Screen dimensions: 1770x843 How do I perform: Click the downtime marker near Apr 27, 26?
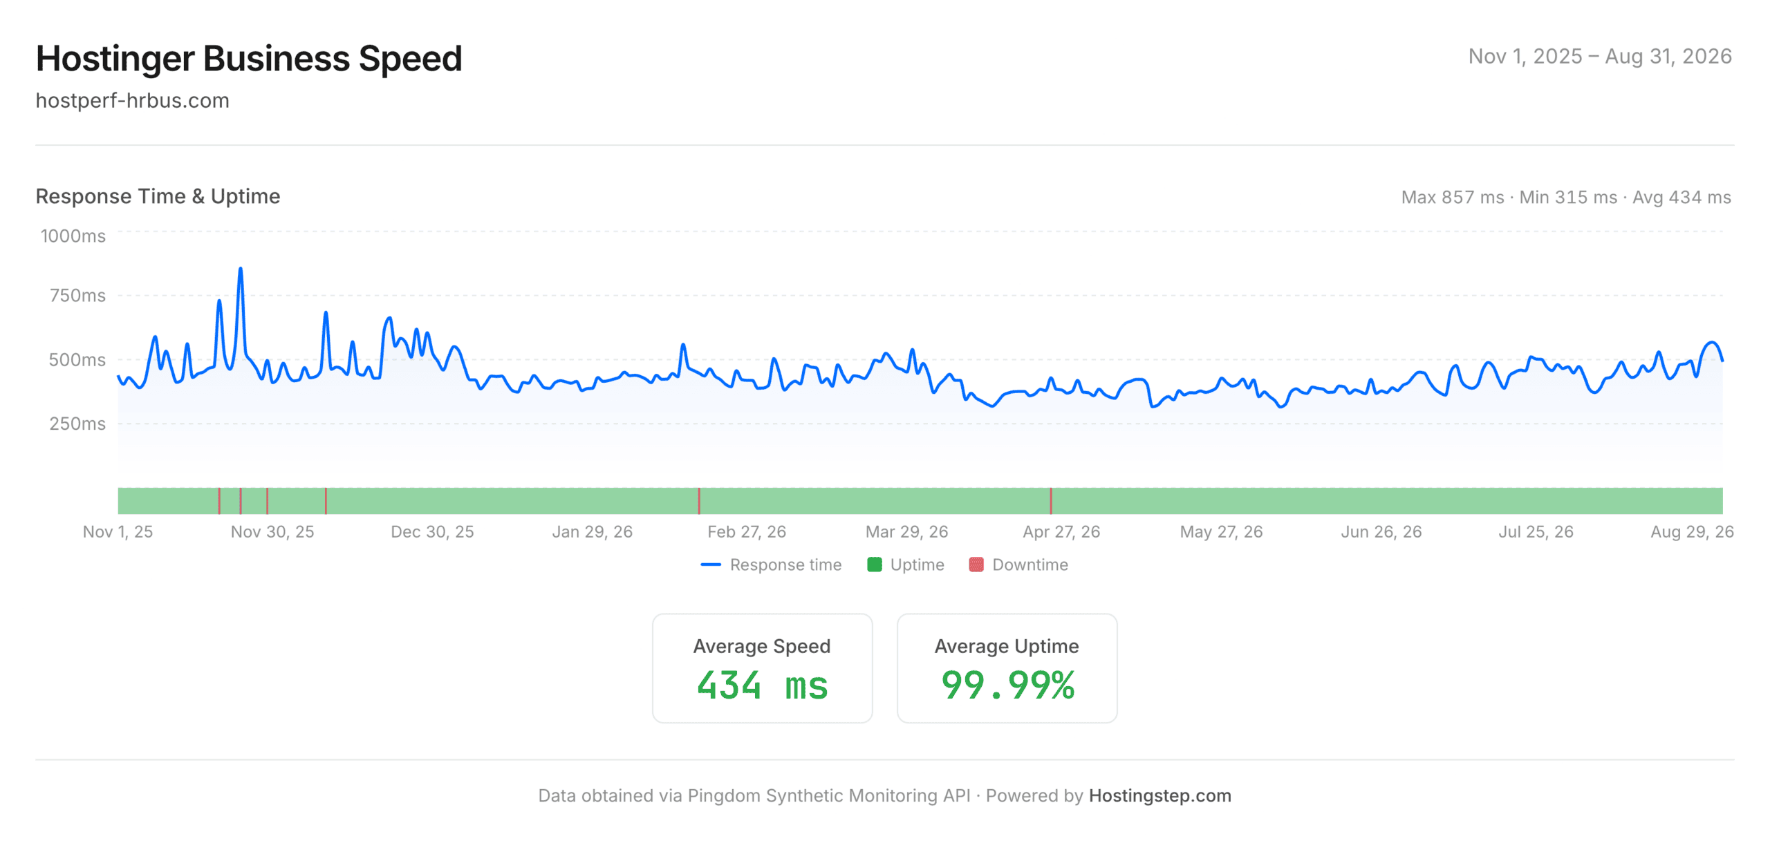point(1051,500)
